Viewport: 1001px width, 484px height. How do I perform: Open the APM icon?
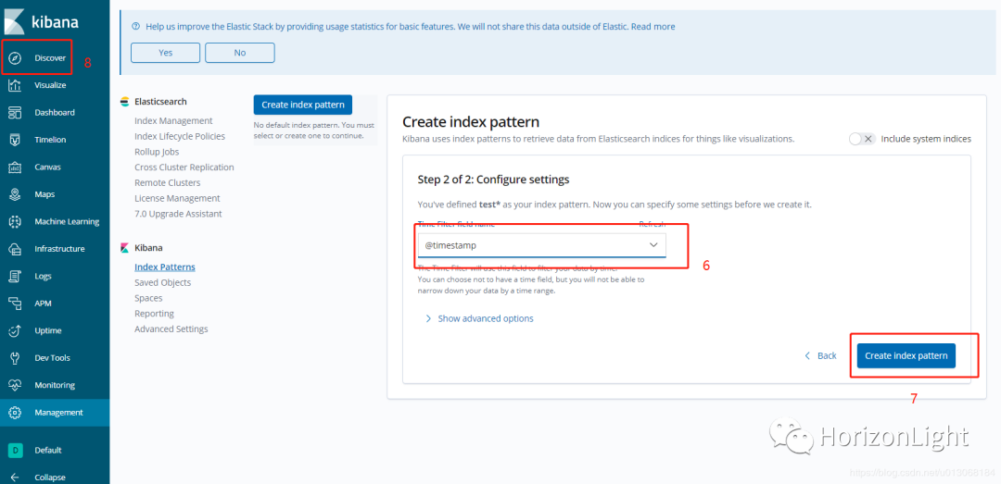click(16, 304)
